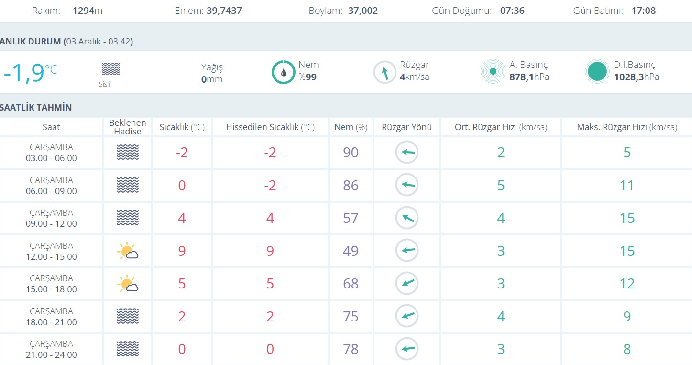Viewport: 692px width, 365px height.
Task: Click wind direction arrow for 09.00 - 12.00
Action: click(407, 218)
